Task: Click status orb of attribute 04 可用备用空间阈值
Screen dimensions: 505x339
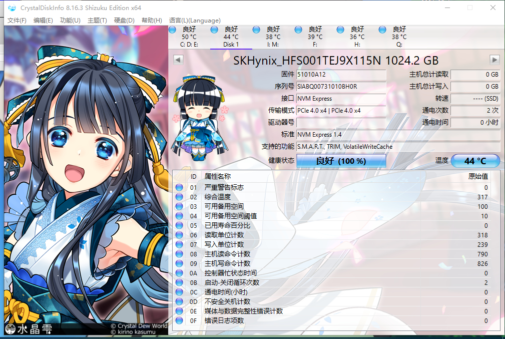Action: point(179,216)
